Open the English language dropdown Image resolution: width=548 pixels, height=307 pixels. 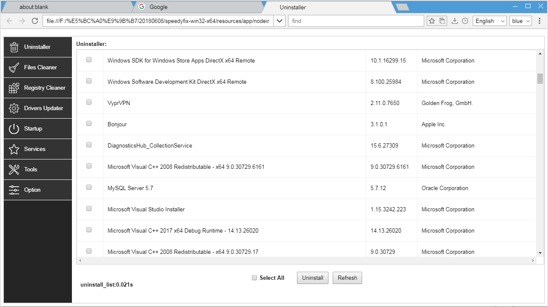point(489,21)
